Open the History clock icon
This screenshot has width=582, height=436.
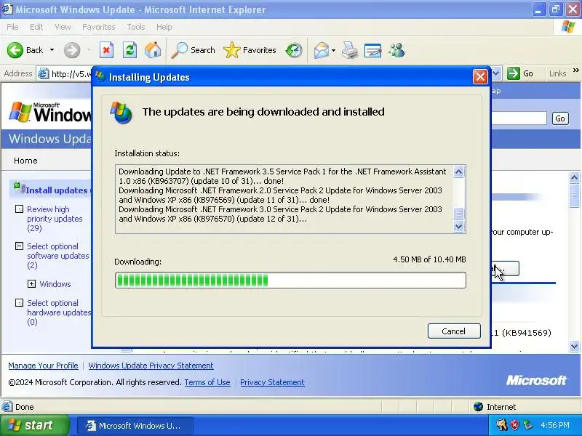pos(294,50)
